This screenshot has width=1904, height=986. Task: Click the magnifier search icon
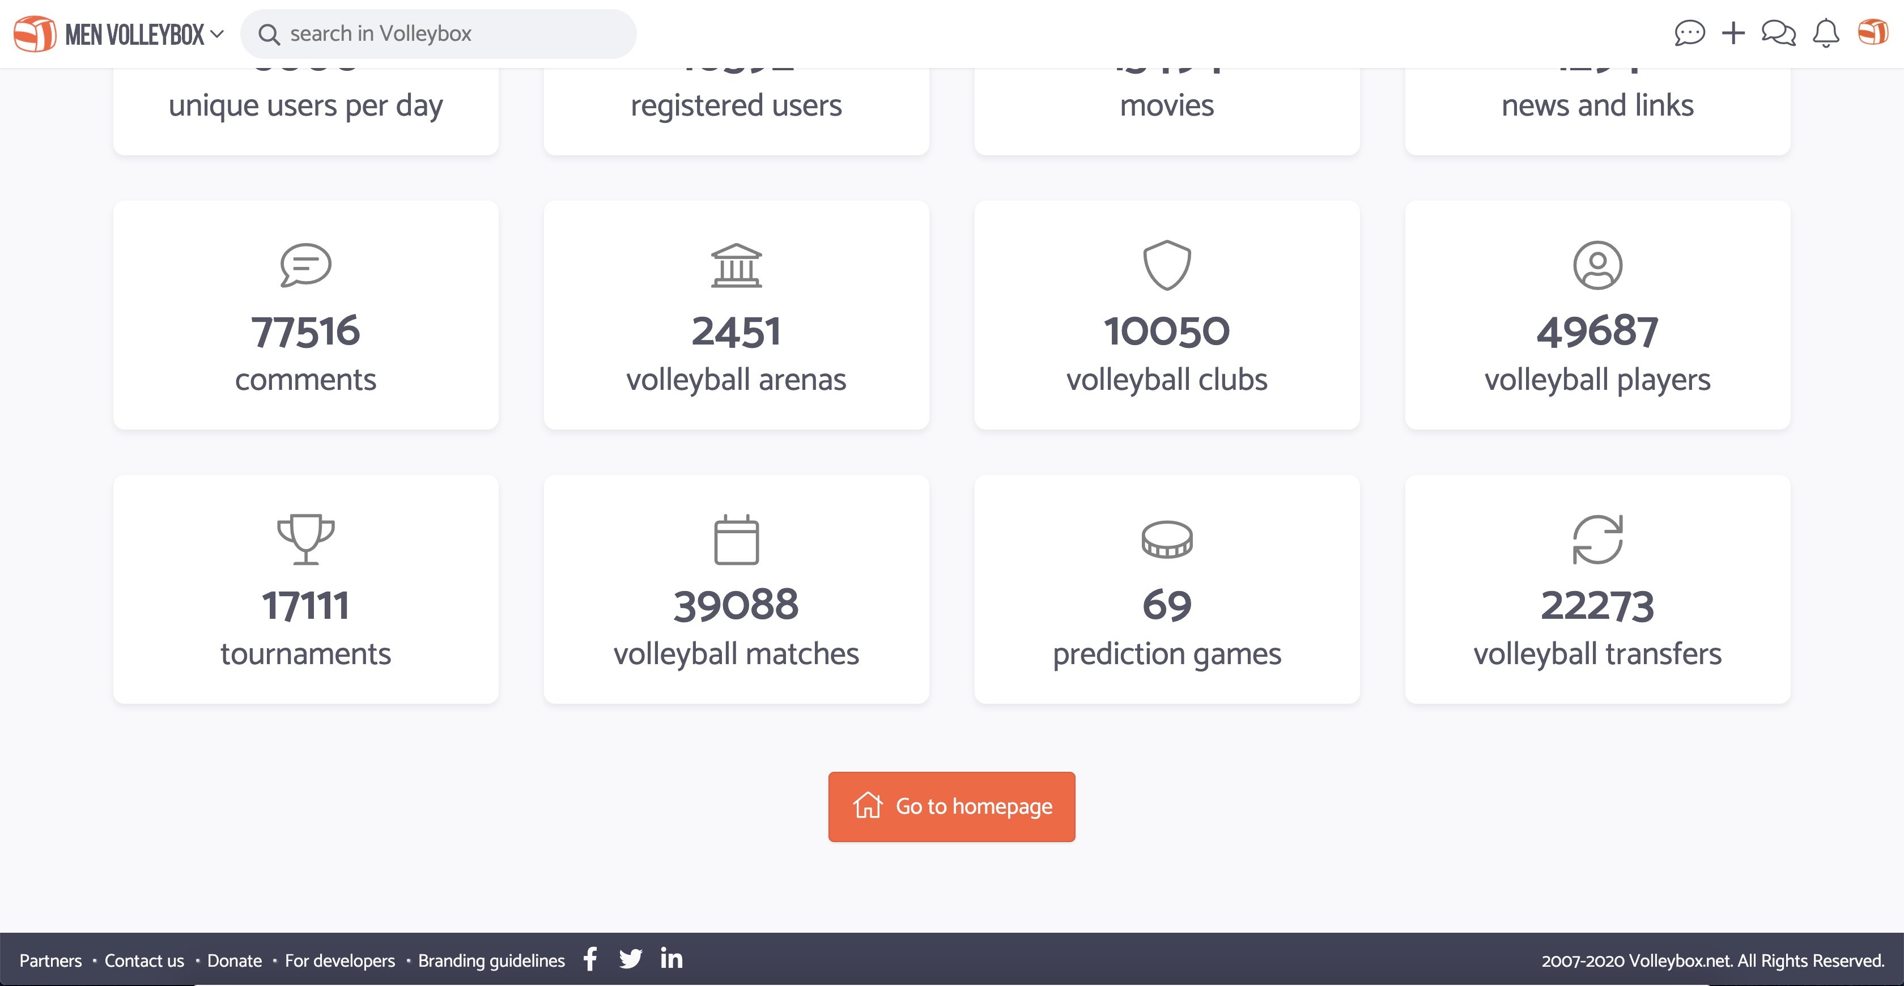point(269,35)
